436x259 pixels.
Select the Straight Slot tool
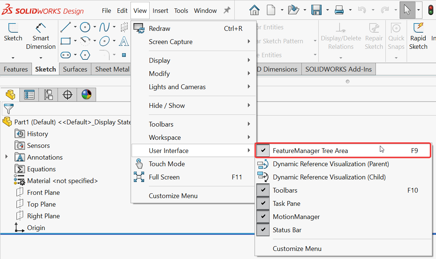click(x=66, y=55)
